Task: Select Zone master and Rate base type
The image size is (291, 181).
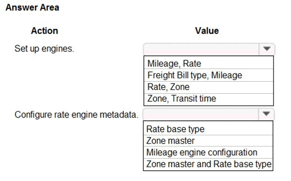Action: [x=208, y=164]
